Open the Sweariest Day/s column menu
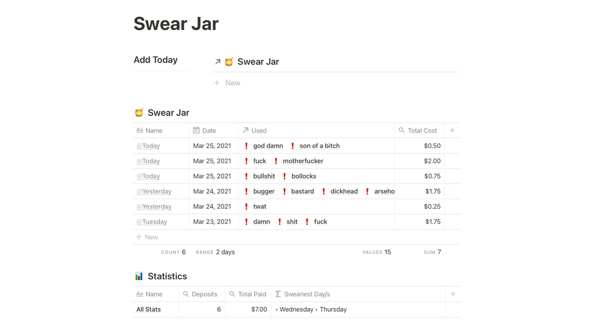Image resolution: width=592 pixels, height=333 pixels. tap(306, 294)
